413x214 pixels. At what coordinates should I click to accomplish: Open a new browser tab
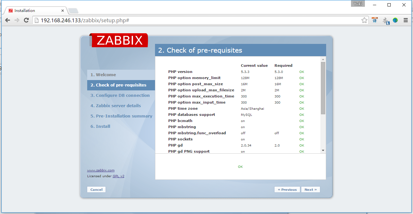point(73,11)
